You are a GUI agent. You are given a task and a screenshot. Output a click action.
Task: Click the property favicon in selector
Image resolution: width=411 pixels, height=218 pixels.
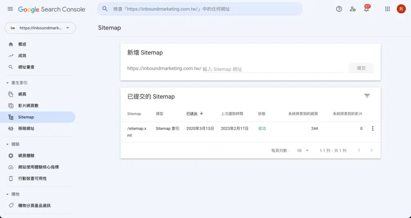(12, 28)
